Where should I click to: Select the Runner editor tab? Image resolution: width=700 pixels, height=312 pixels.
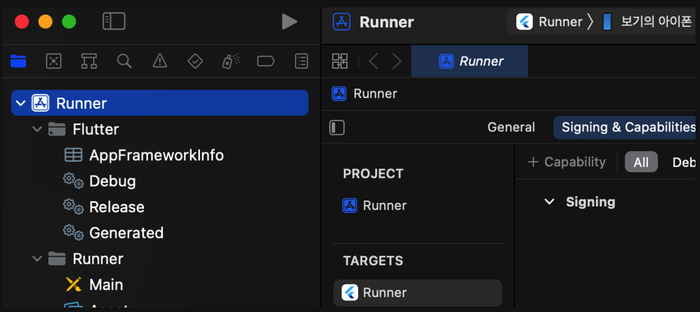(x=470, y=61)
